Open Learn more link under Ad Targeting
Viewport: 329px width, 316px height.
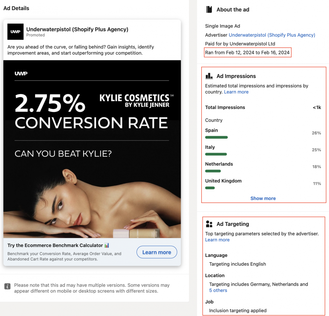(x=217, y=240)
